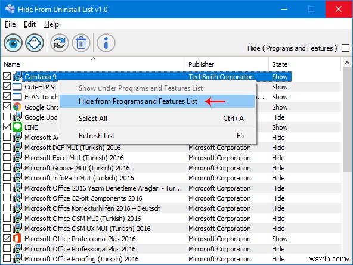The height and width of the screenshot is (265, 353).
Task: Choose Hide from Programs and Features List
Action: [x=157, y=101]
